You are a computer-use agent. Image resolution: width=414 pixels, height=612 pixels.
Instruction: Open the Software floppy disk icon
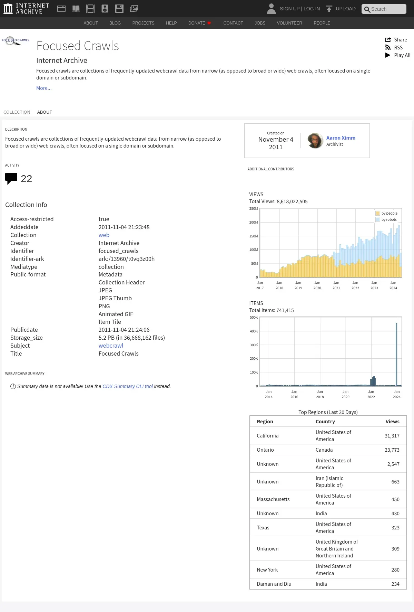119,9
